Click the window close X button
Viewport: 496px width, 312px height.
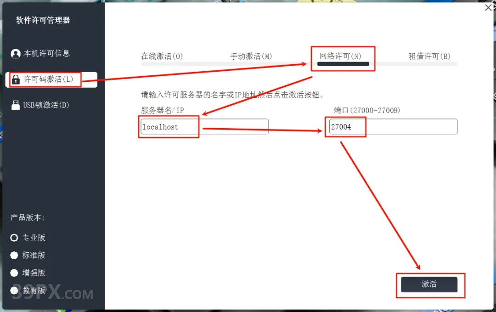(488, 8)
